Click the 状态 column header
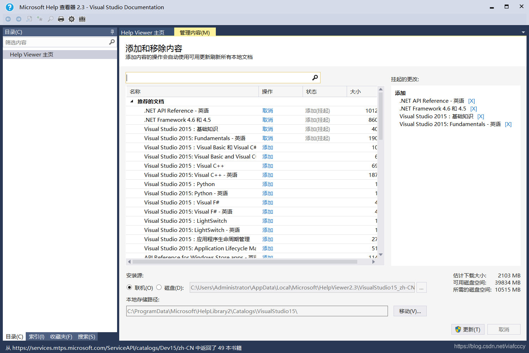Viewport: 529px width, 353px height. tap(325, 91)
